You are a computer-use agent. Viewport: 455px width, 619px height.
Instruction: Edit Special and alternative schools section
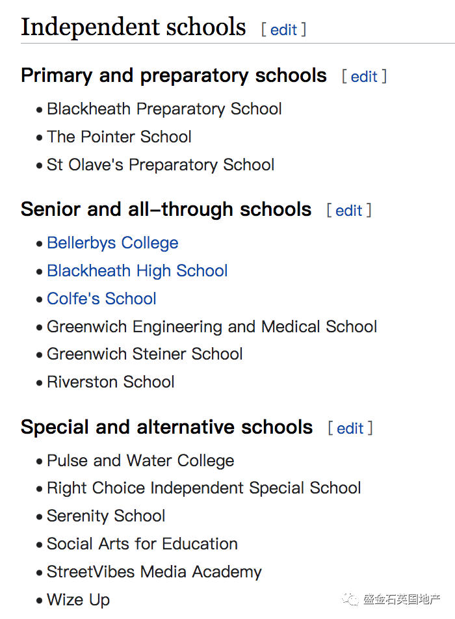coord(350,428)
